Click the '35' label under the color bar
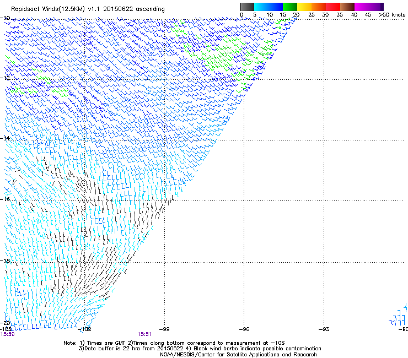 click(340, 15)
